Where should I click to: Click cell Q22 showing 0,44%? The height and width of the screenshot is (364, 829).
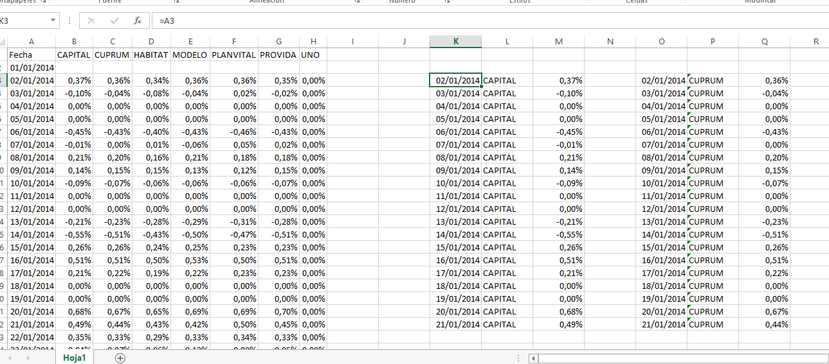pyautogui.click(x=764, y=324)
